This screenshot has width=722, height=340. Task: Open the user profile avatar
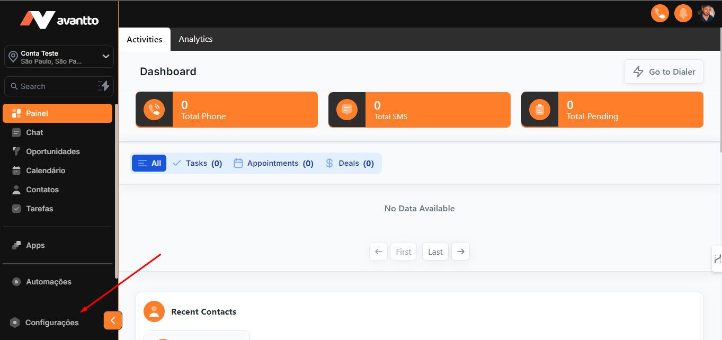click(706, 13)
